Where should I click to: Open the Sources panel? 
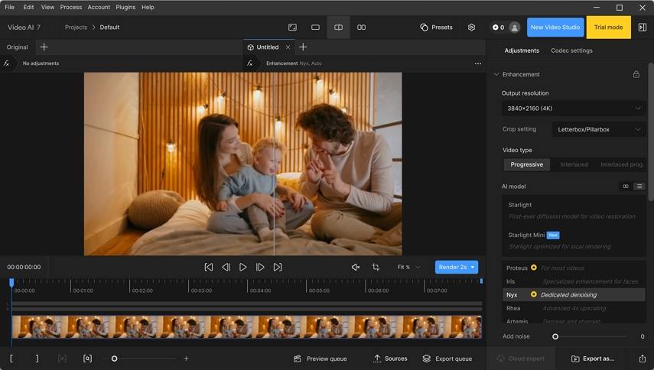pos(390,359)
